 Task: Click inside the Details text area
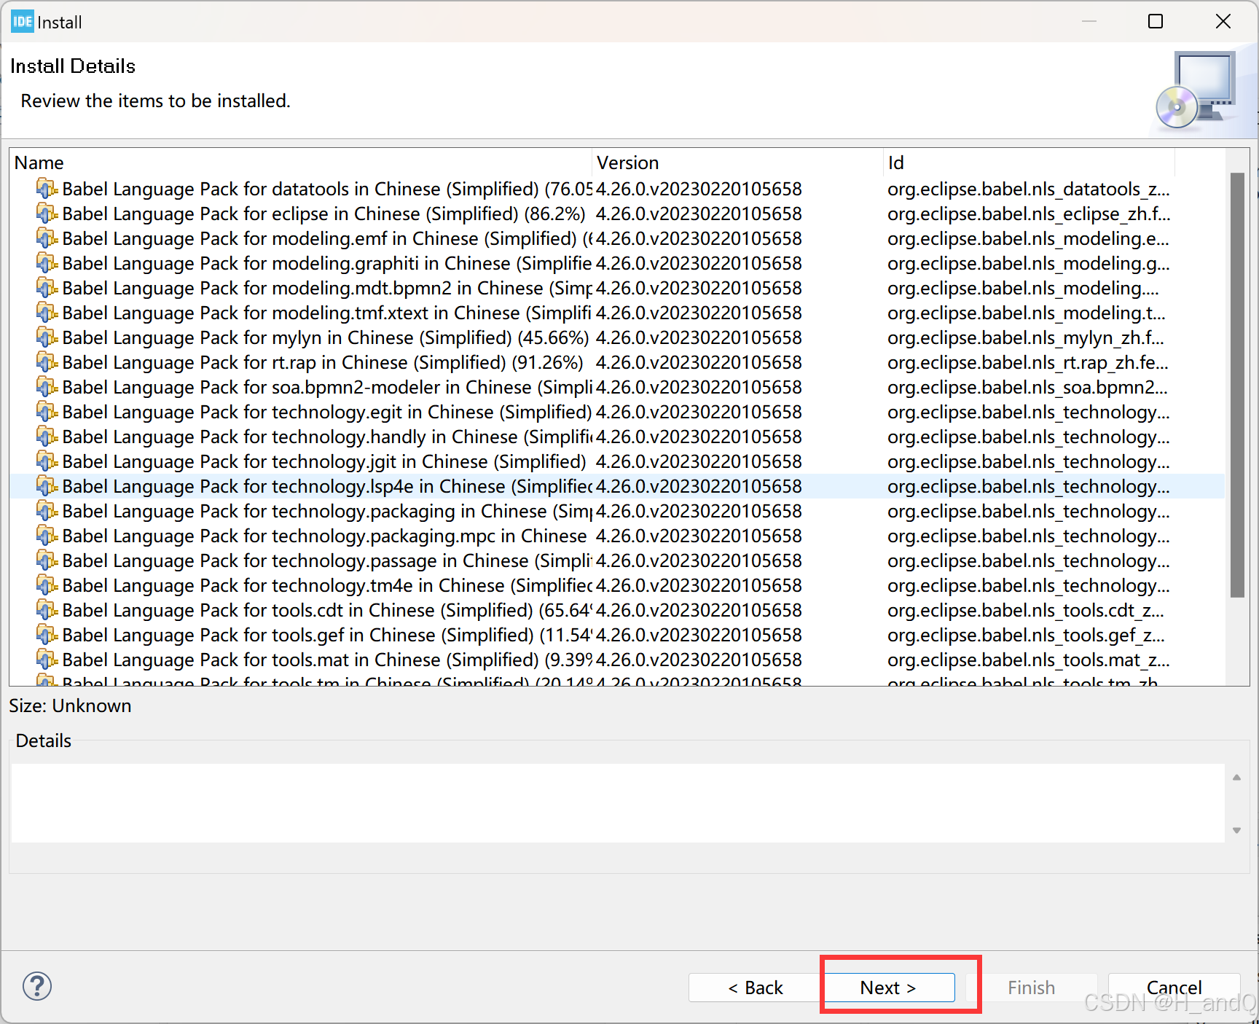[618, 803]
